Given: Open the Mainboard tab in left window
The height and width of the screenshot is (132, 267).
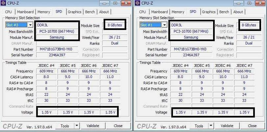Looking at the screenshot, I should pyautogui.click(x=25, y=12).
